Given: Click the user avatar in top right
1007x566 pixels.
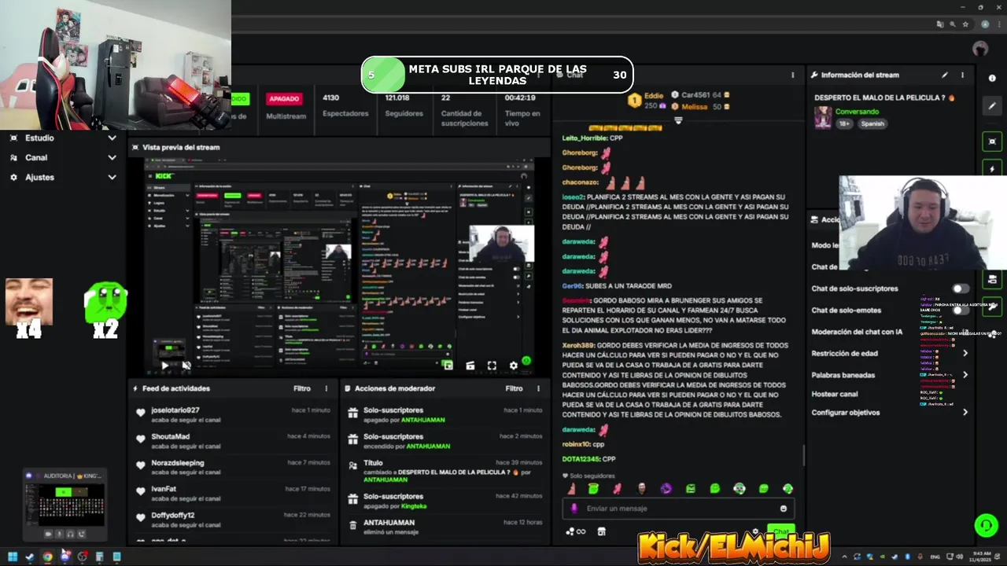Looking at the screenshot, I should [x=980, y=49].
